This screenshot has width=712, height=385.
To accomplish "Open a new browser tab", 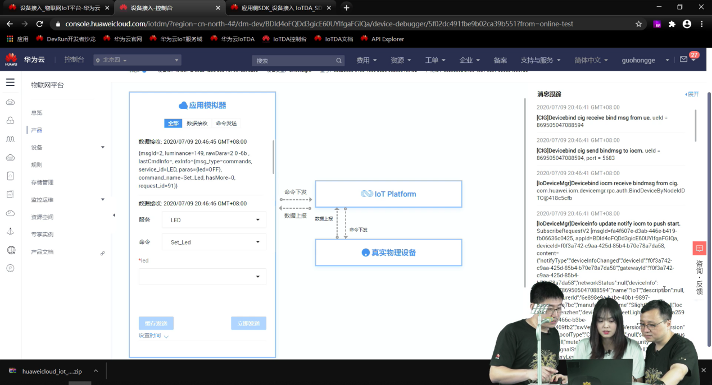I will [346, 8].
